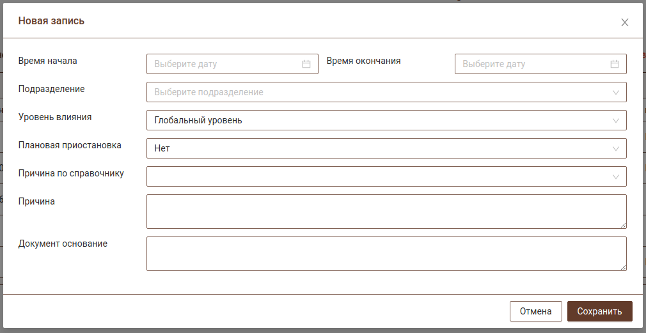Click inside the Причина text area
646x333 pixels.
click(384, 212)
